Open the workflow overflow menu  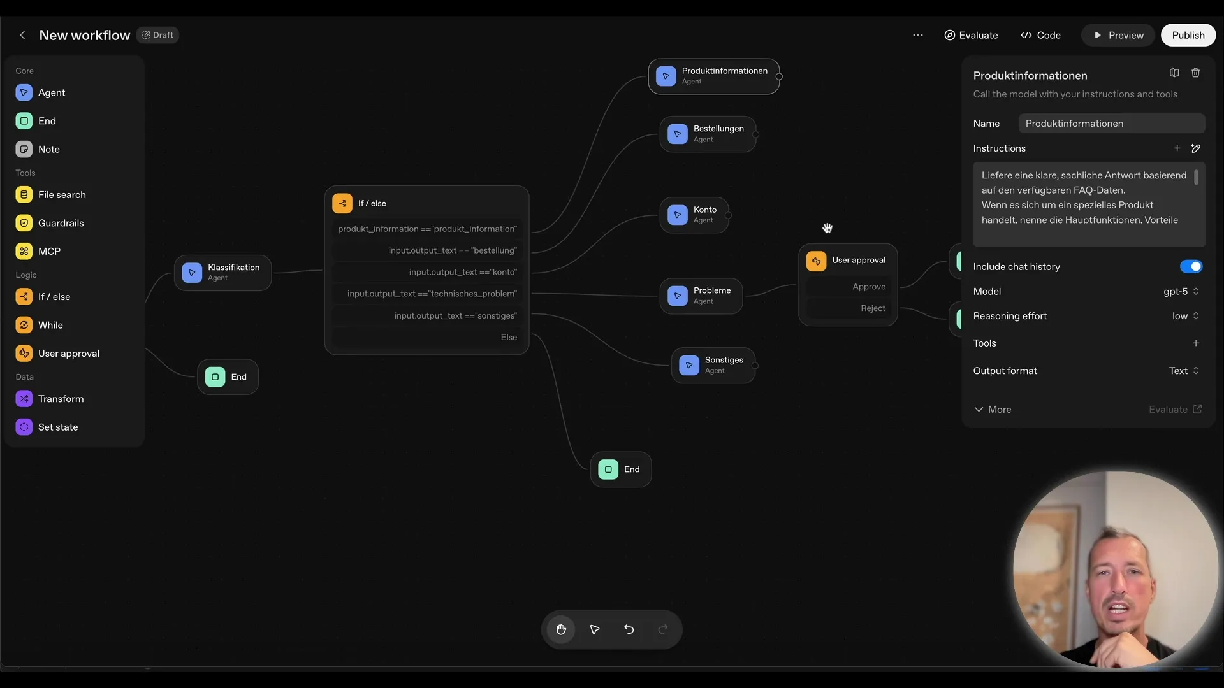click(918, 35)
